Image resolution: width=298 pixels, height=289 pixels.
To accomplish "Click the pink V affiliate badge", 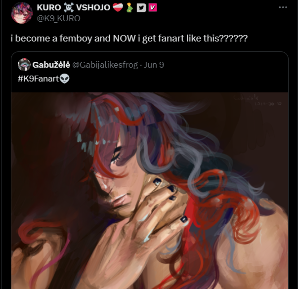I will [x=153, y=7].
